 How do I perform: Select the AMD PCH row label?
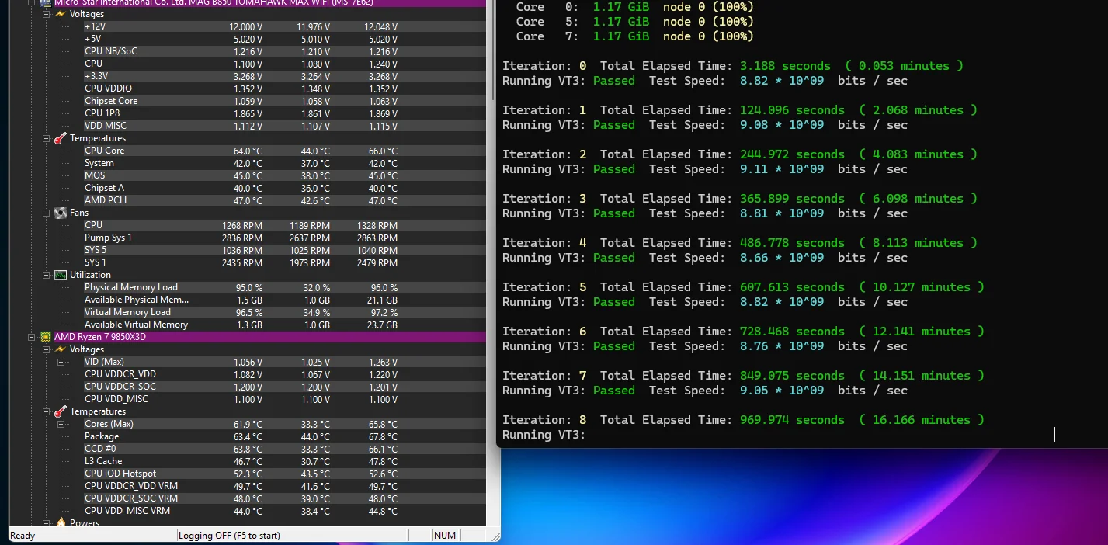(x=106, y=200)
